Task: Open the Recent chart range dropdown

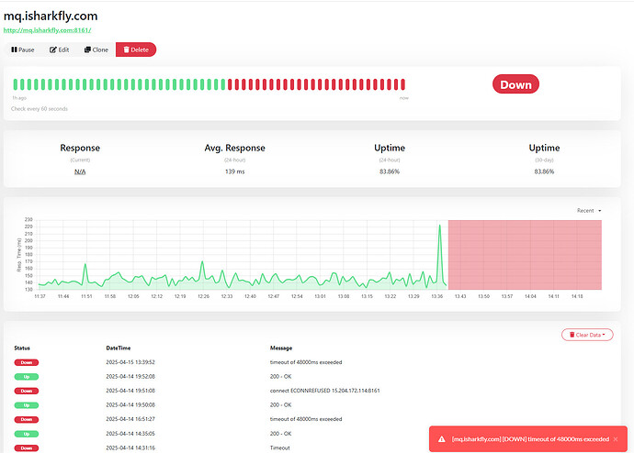Action: click(589, 211)
